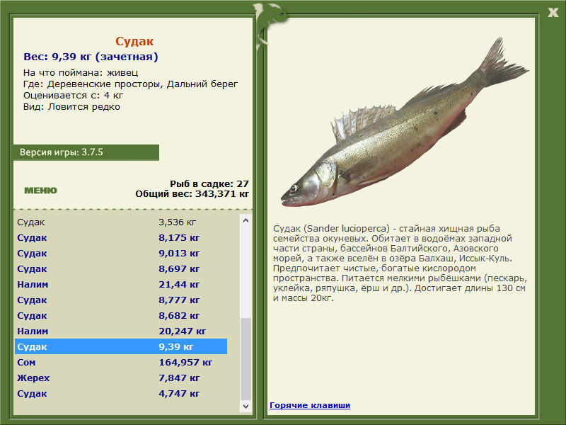Pick the Налим 20,247 кг row
Screen dimensions: 566x425
tap(120, 331)
